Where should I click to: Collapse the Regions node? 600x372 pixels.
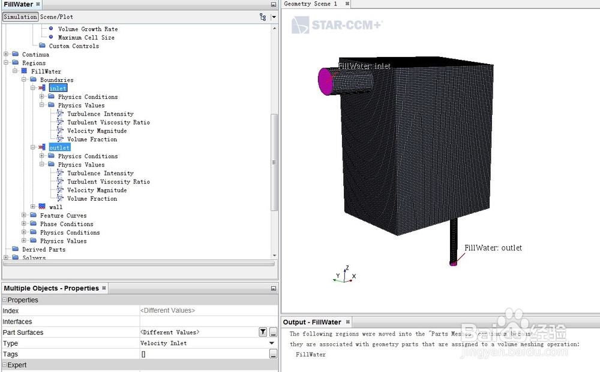pos(6,62)
